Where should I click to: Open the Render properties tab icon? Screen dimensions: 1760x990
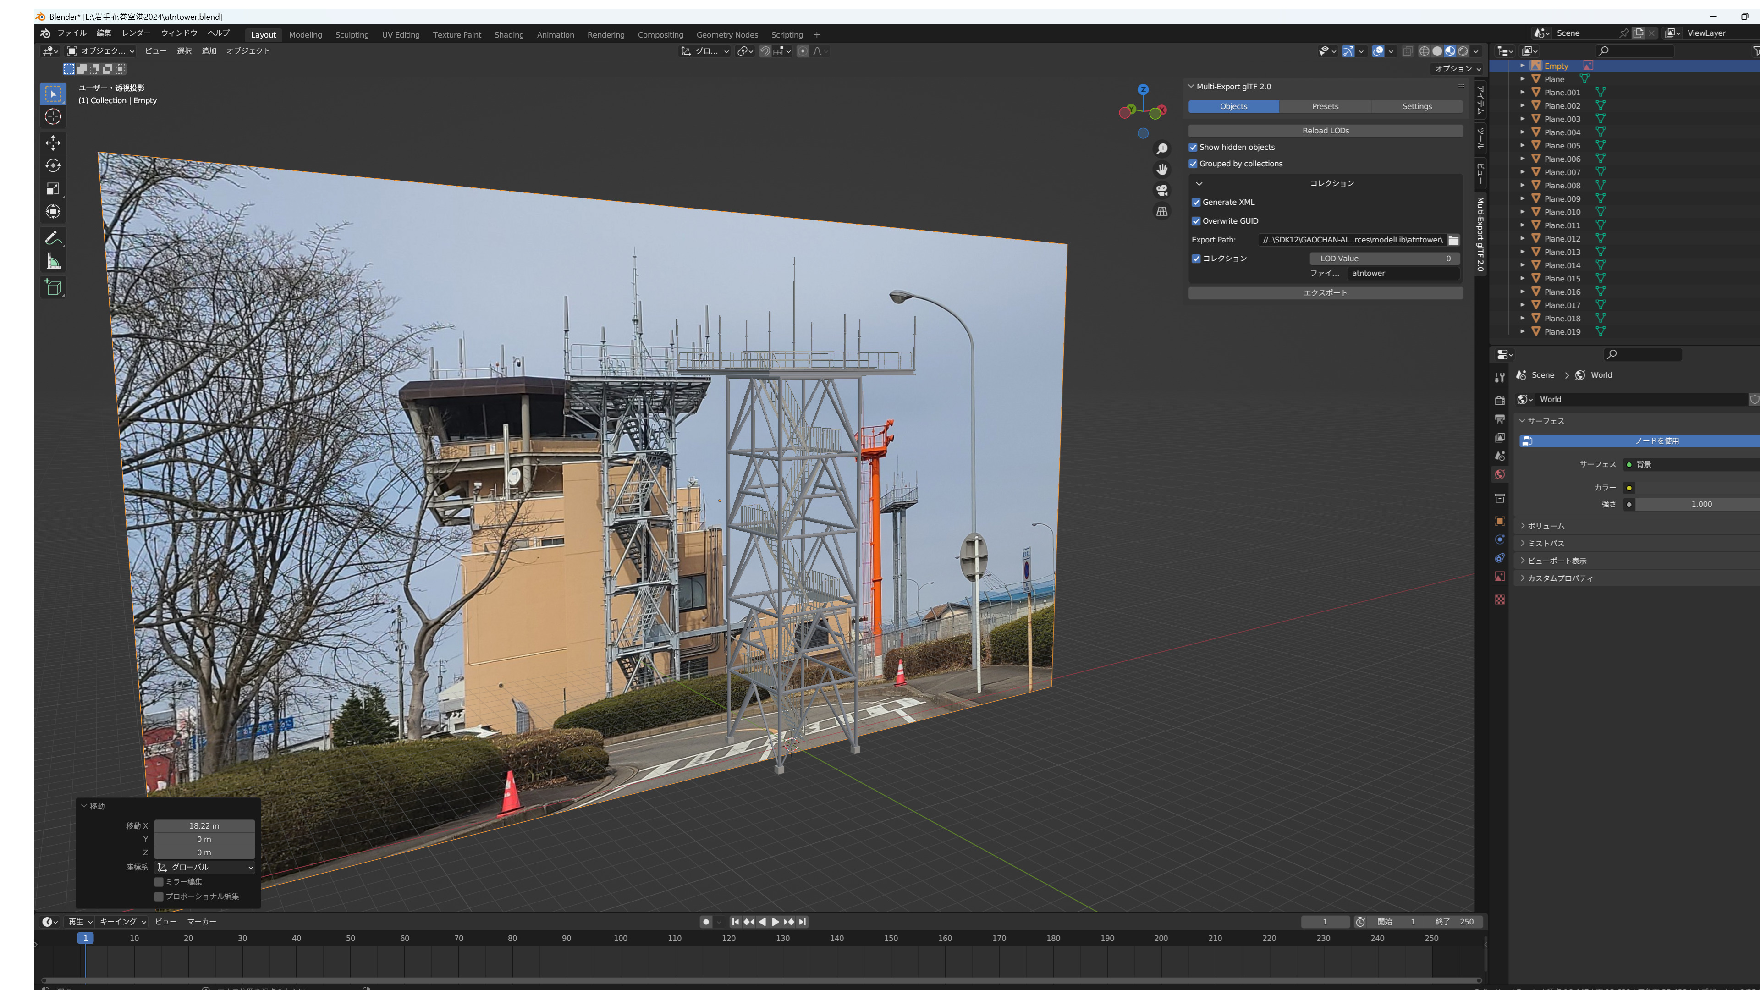(x=1500, y=401)
